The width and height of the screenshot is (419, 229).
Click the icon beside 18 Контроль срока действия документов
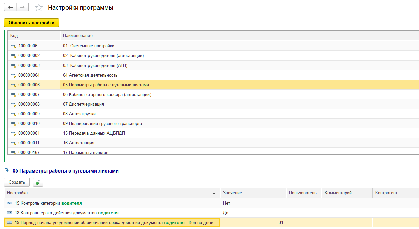(x=9, y=213)
